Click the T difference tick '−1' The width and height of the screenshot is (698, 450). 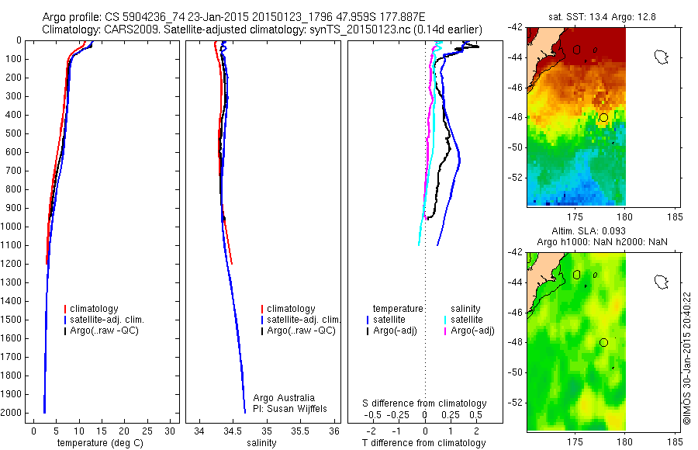tap(396, 431)
